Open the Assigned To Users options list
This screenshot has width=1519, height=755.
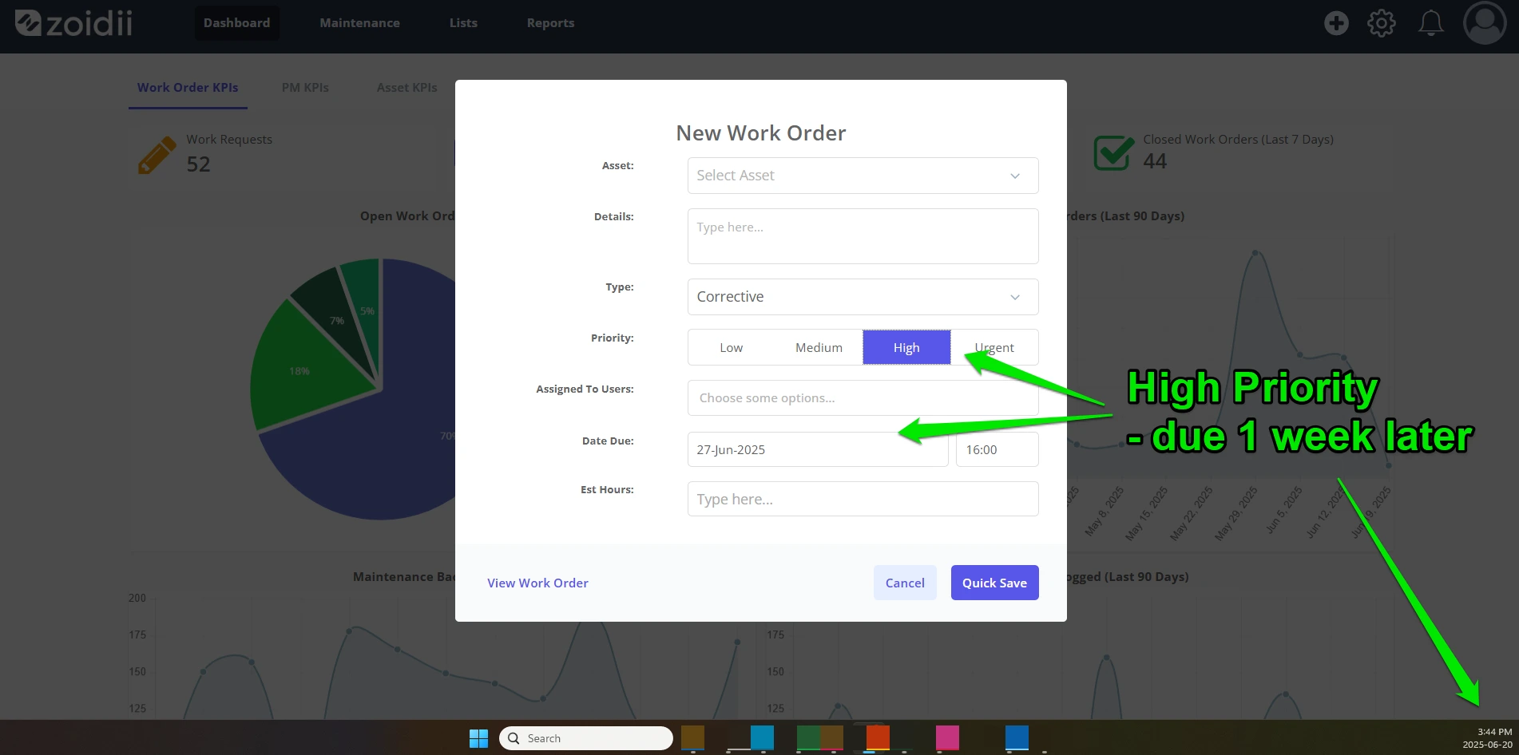pos(863,397)
